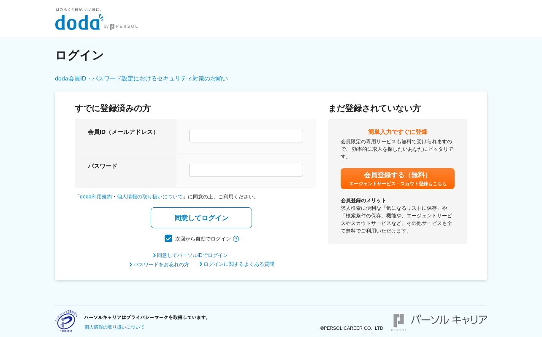The image size is (542, 337).
Task: Focus the 会員ID email address field
Action: [x=246, y=136]
